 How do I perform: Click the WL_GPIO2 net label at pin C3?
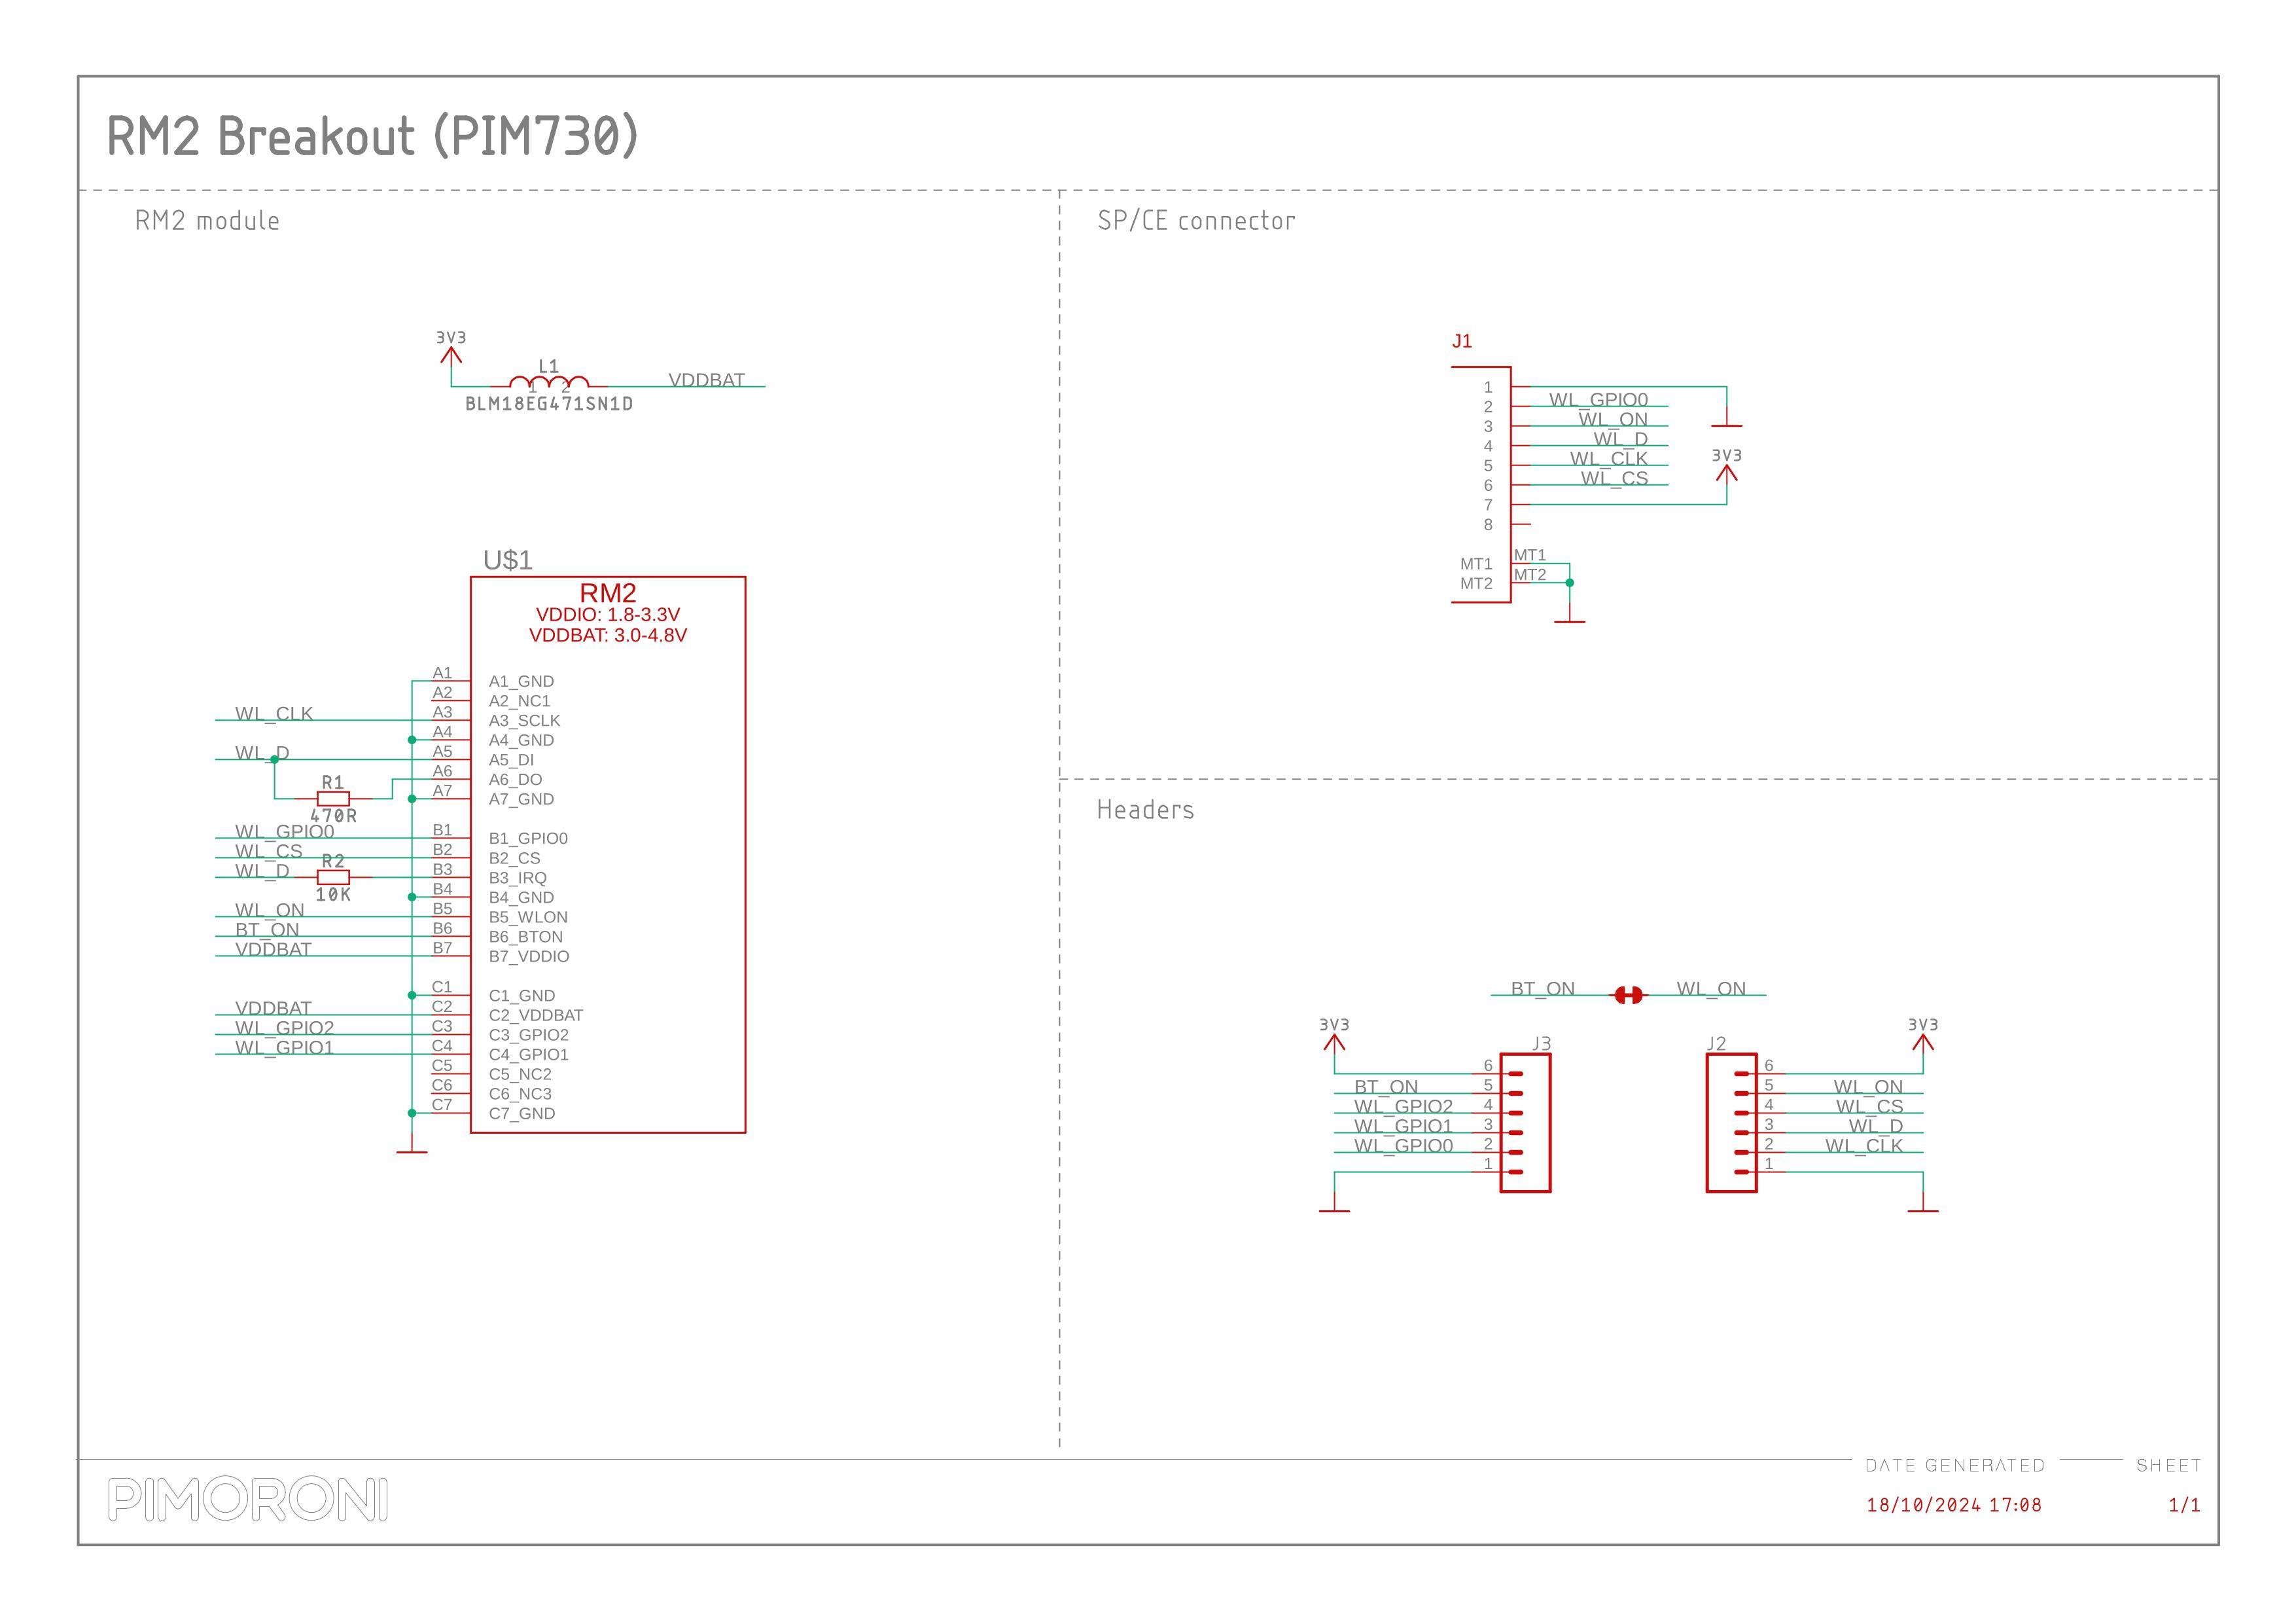(x=284, y=1028)
